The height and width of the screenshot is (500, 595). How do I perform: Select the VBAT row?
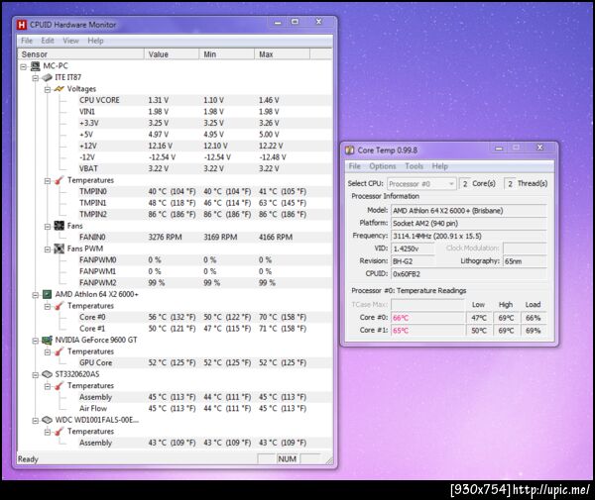[x=205, y=168]
